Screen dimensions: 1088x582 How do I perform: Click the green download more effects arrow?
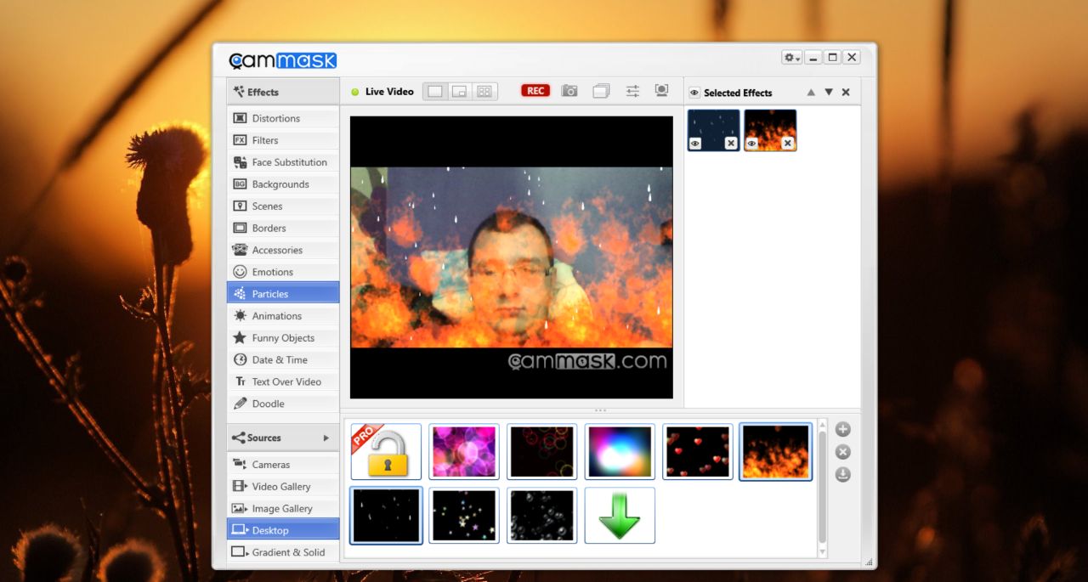click(620, 515)
